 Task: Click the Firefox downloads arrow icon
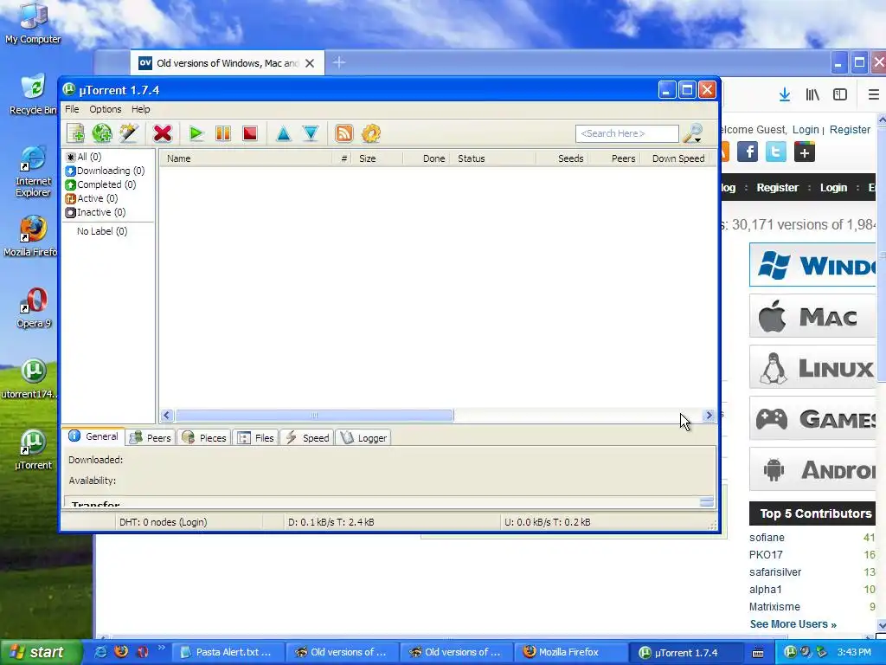[x=784, y=94]
